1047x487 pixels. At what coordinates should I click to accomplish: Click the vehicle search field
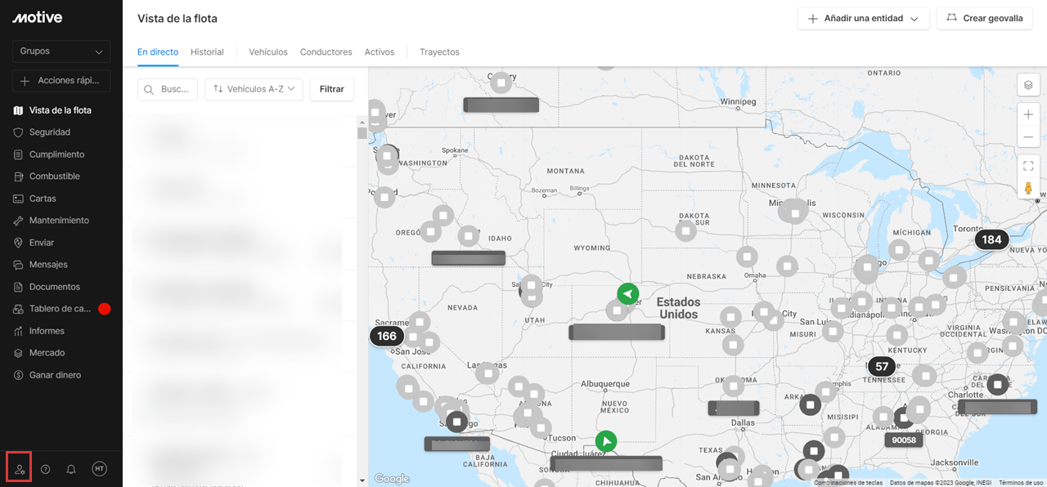pos(168,89)
